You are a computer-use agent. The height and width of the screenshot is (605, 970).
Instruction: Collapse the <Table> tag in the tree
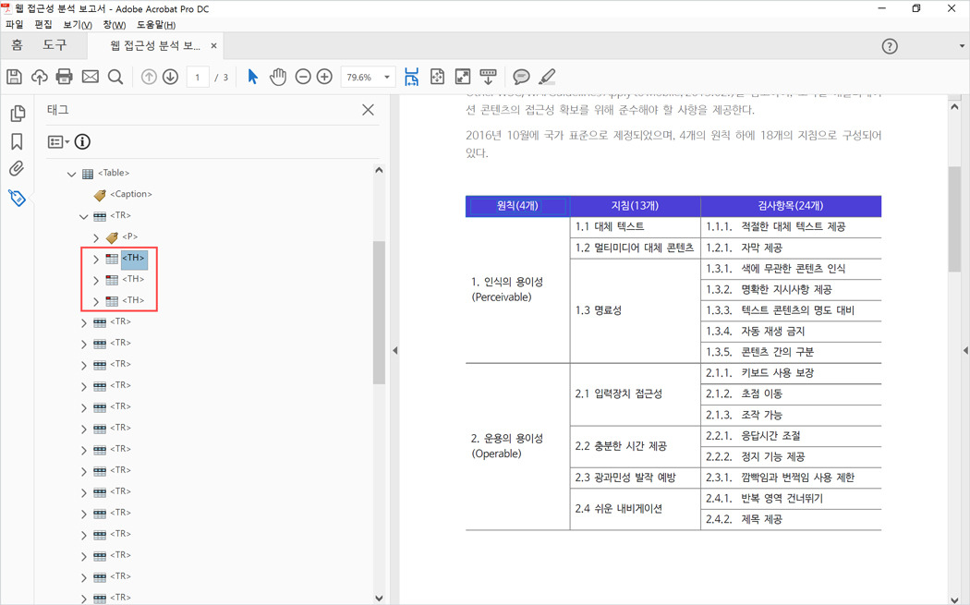(x=72, y=173)
